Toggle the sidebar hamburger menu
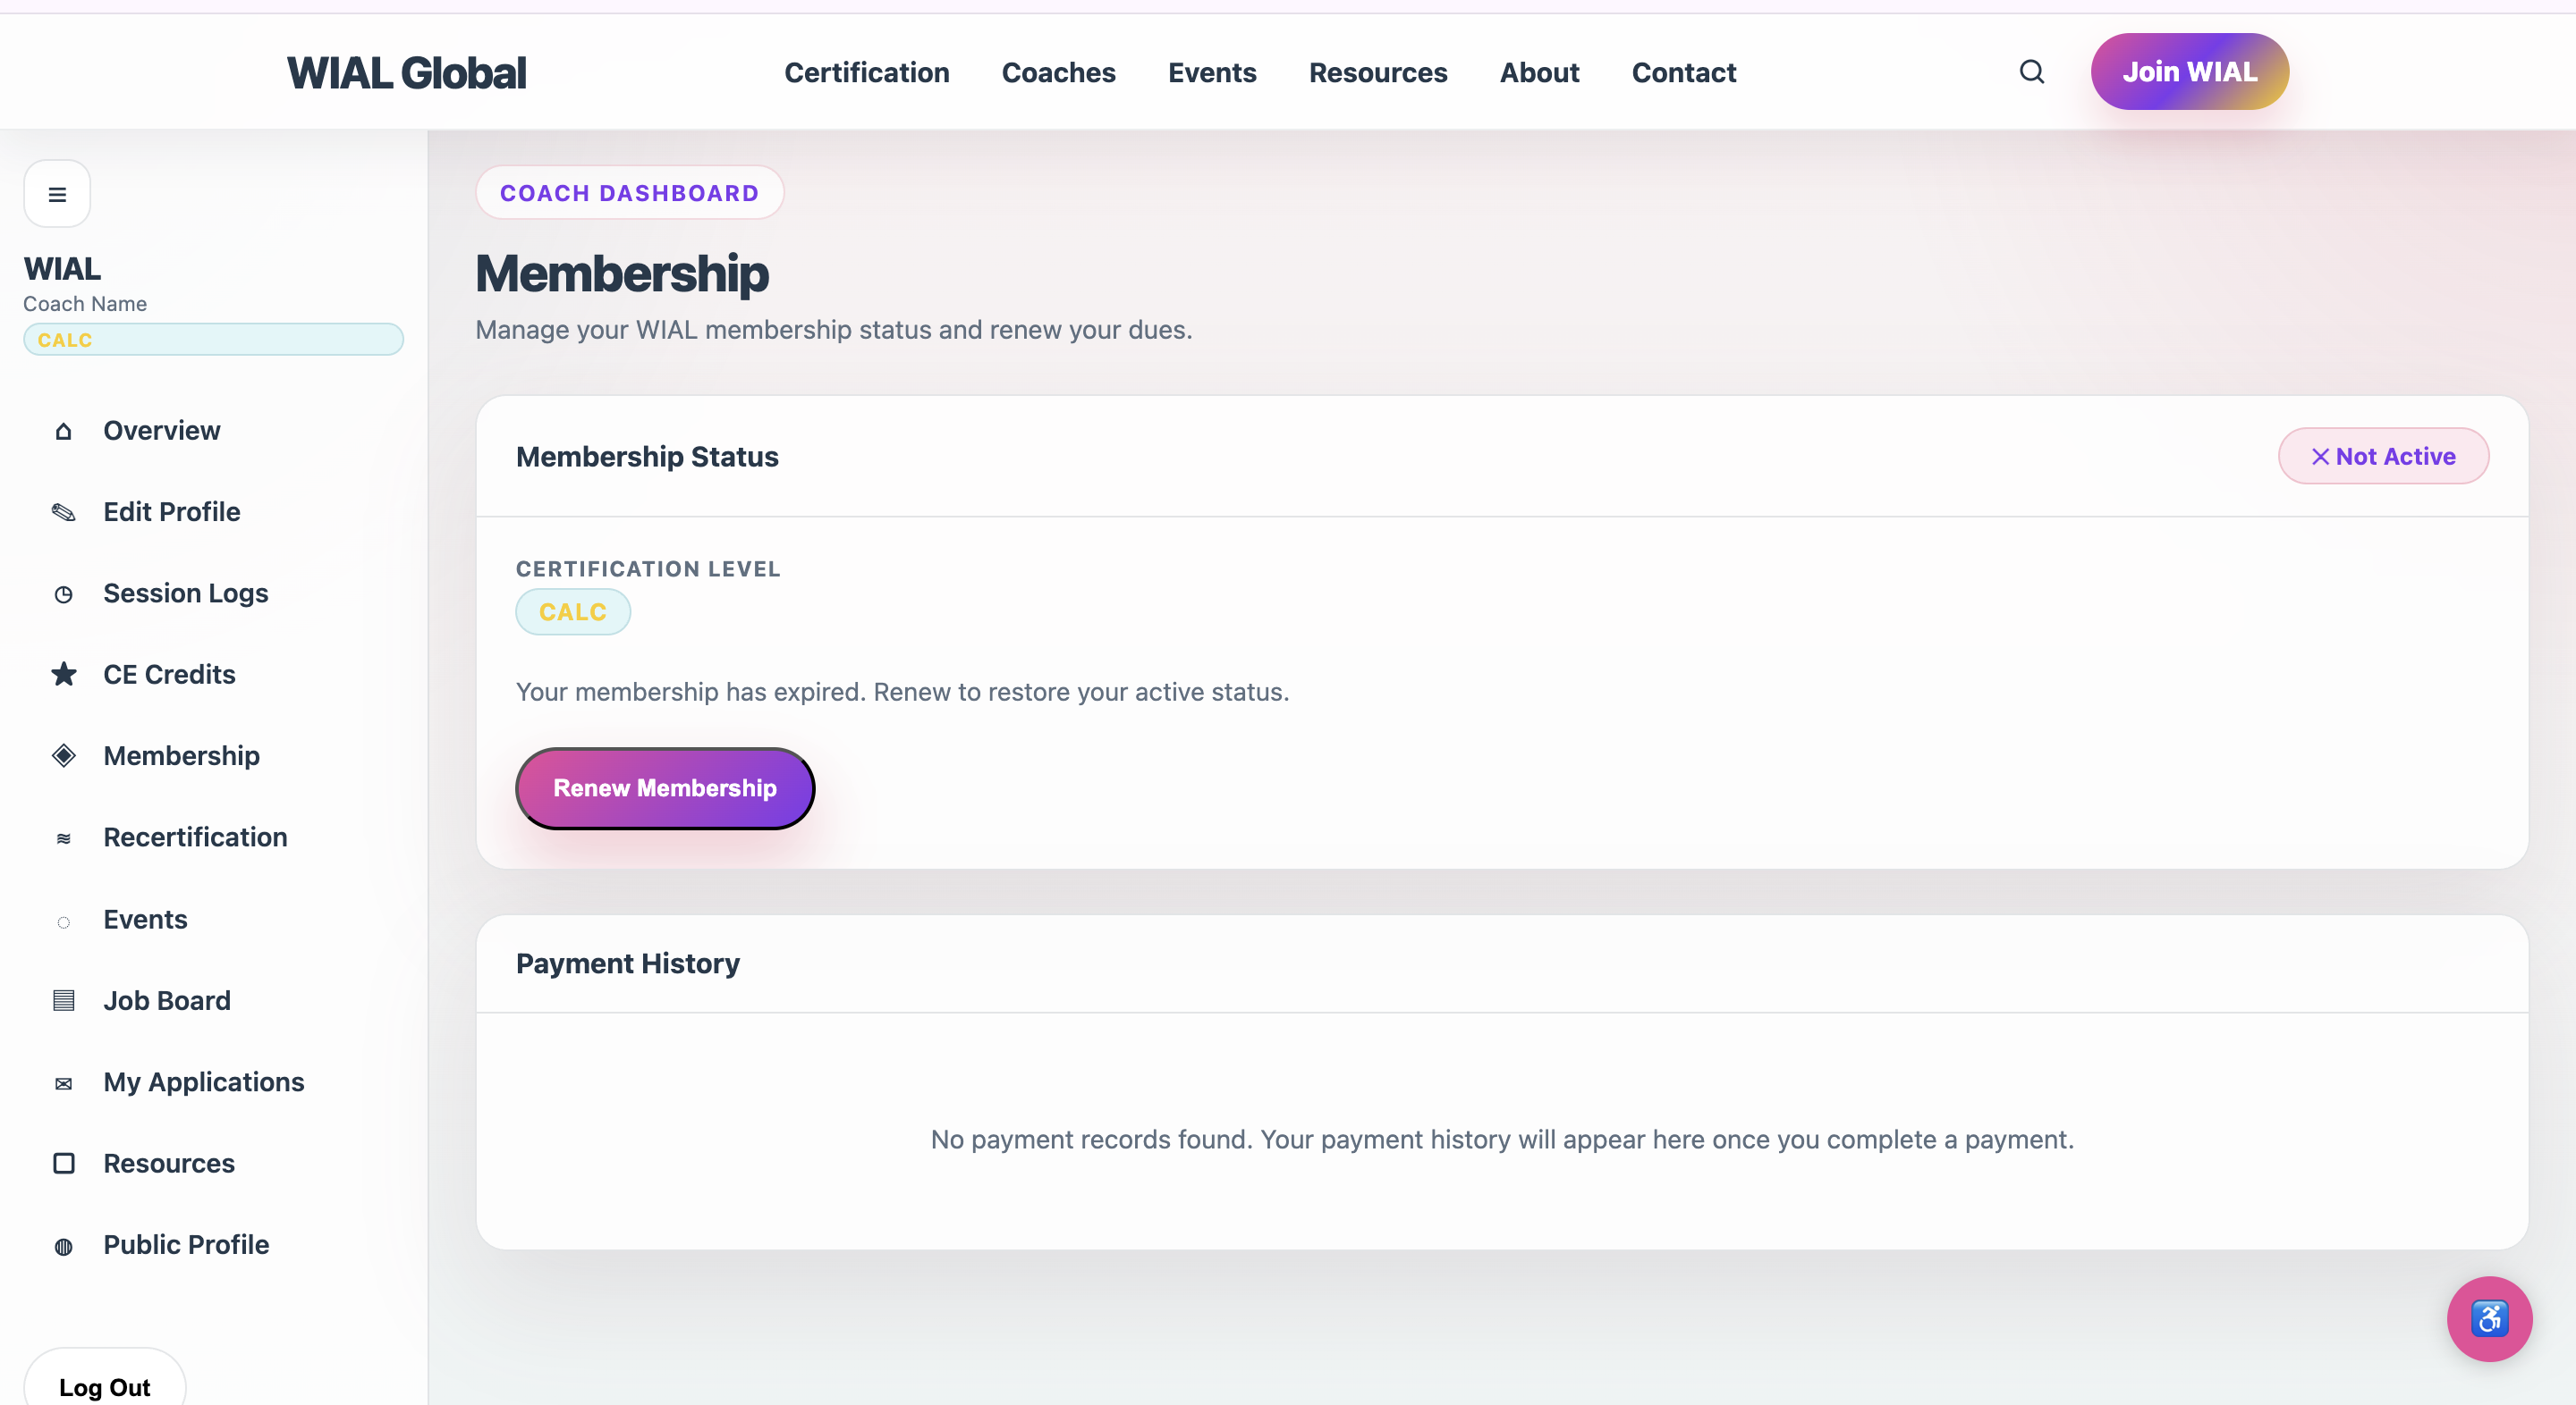Viewport: 2576px width, 1405px height. 57,194
